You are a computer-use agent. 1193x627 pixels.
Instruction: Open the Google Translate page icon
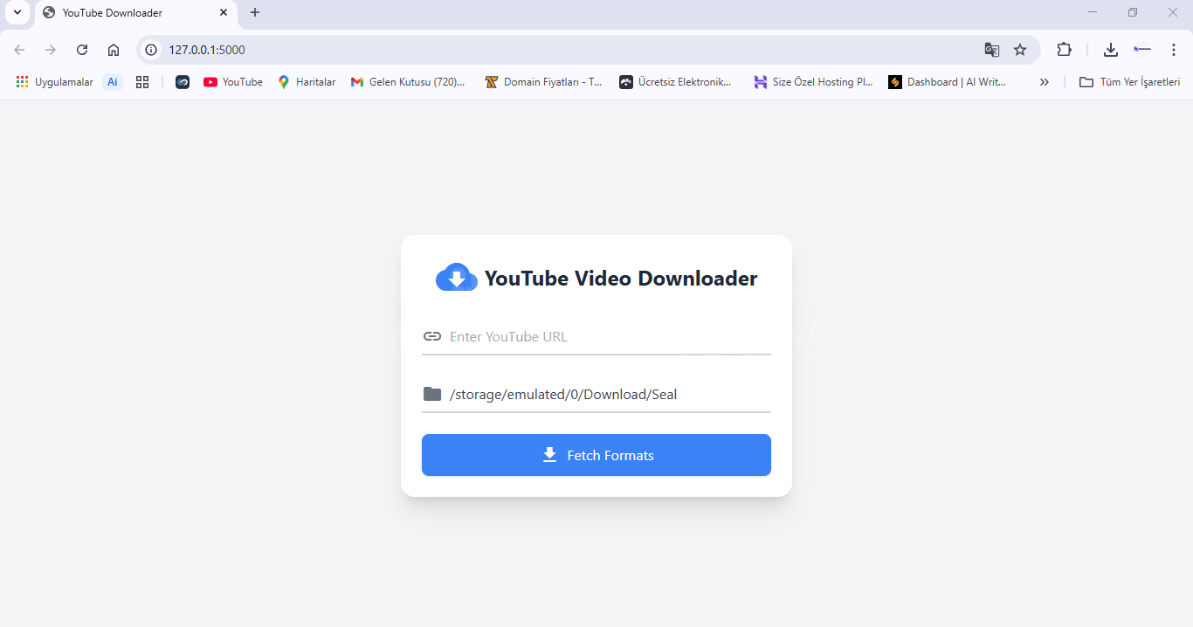point(992,50)
